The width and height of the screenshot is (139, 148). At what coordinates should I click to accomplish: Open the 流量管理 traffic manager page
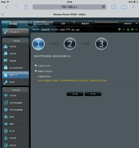pos(16,61)
